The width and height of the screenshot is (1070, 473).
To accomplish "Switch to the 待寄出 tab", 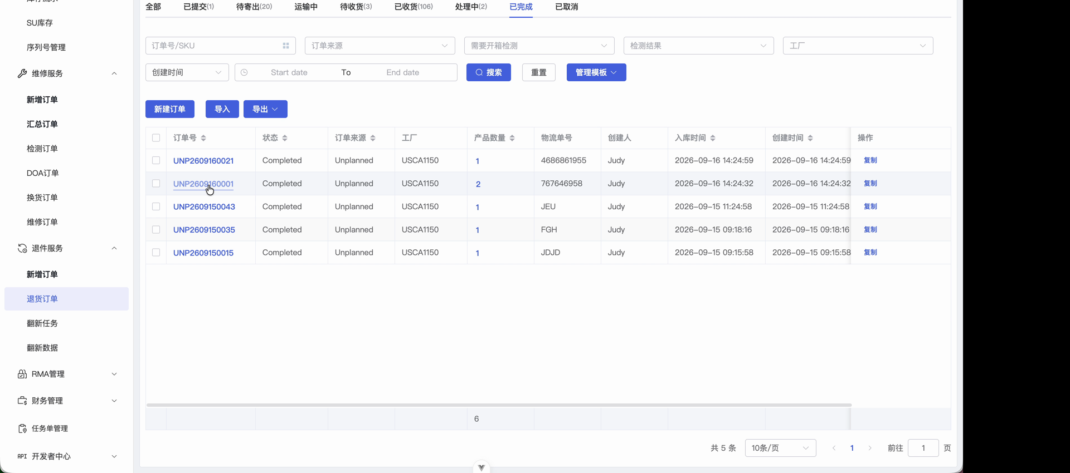I will (254, 7).
